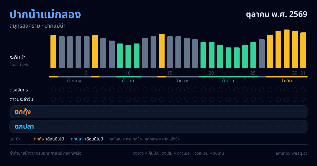Click the green tide bar above day 20

coord(212,55)
